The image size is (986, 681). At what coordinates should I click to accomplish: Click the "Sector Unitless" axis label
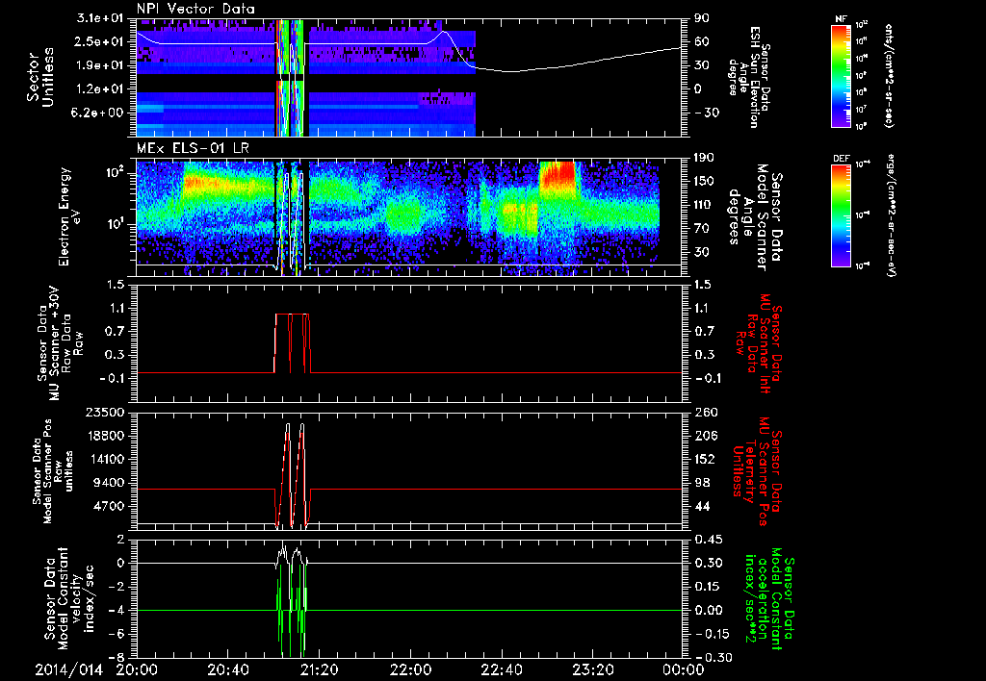(x=40, y=77)
